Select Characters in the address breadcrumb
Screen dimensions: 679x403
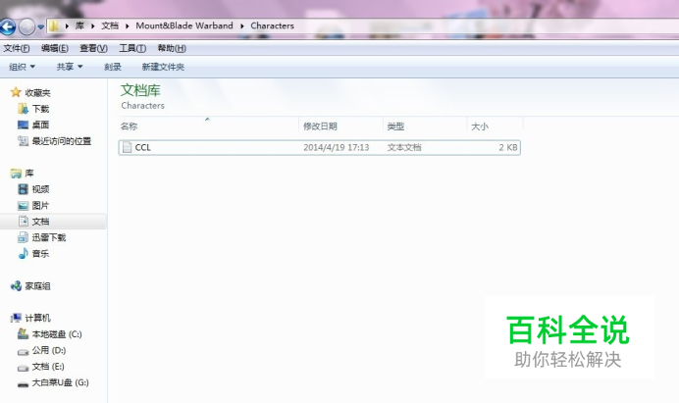click(273, 25)
